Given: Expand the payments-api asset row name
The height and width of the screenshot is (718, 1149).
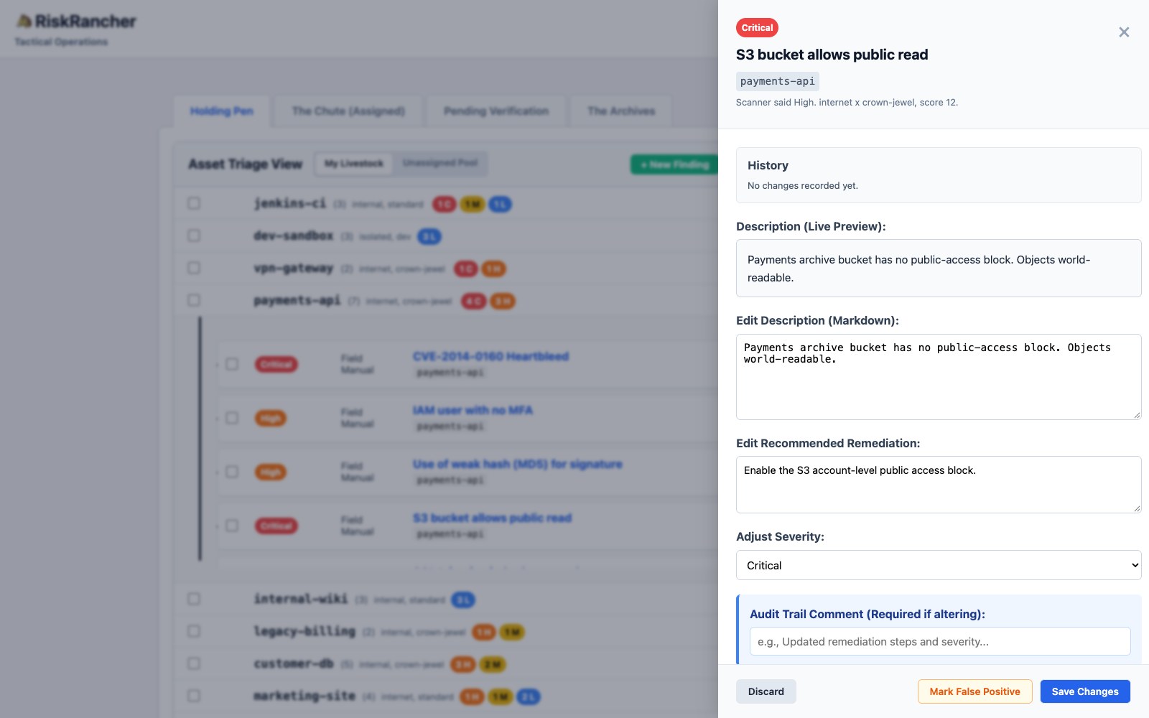Looking at the screenshot, I should [x=297, y=300].
